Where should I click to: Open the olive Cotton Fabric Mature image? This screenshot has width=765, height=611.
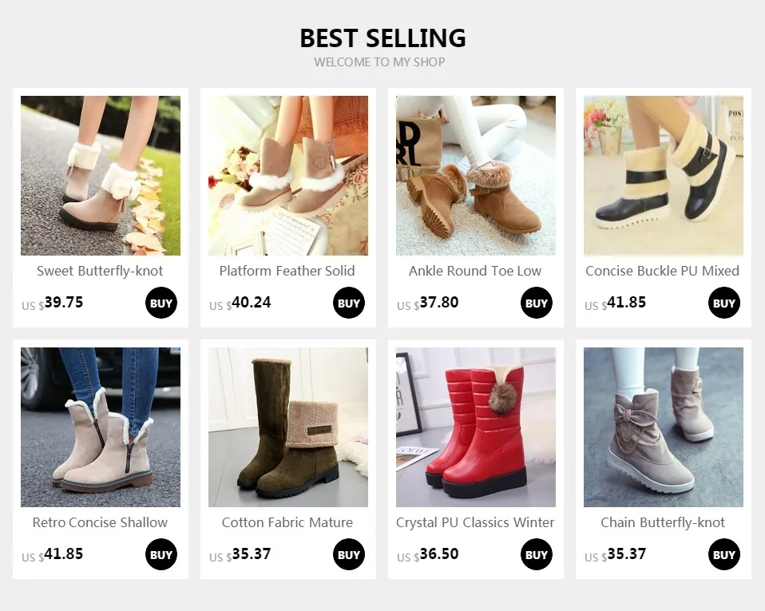(x=288, y=427)
